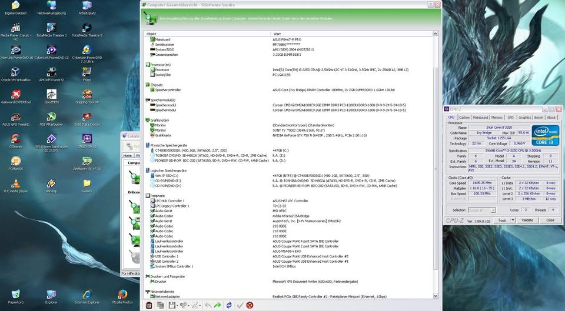Click the blue refresh arrows icon in Sandra
Viewport: 565px width, 311px height.
click(229, 305)
